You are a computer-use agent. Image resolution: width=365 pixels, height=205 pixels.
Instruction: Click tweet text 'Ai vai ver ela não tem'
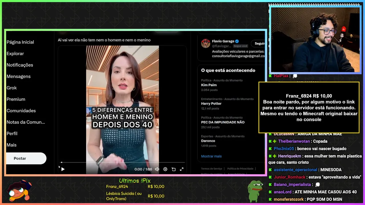(104, 40)
